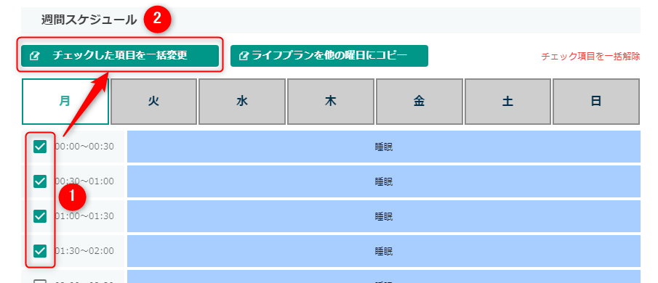The width and height of the screenshot is (658, 283).
Task: Switch to the 水 day tab
Action: (x=242, y=102)
